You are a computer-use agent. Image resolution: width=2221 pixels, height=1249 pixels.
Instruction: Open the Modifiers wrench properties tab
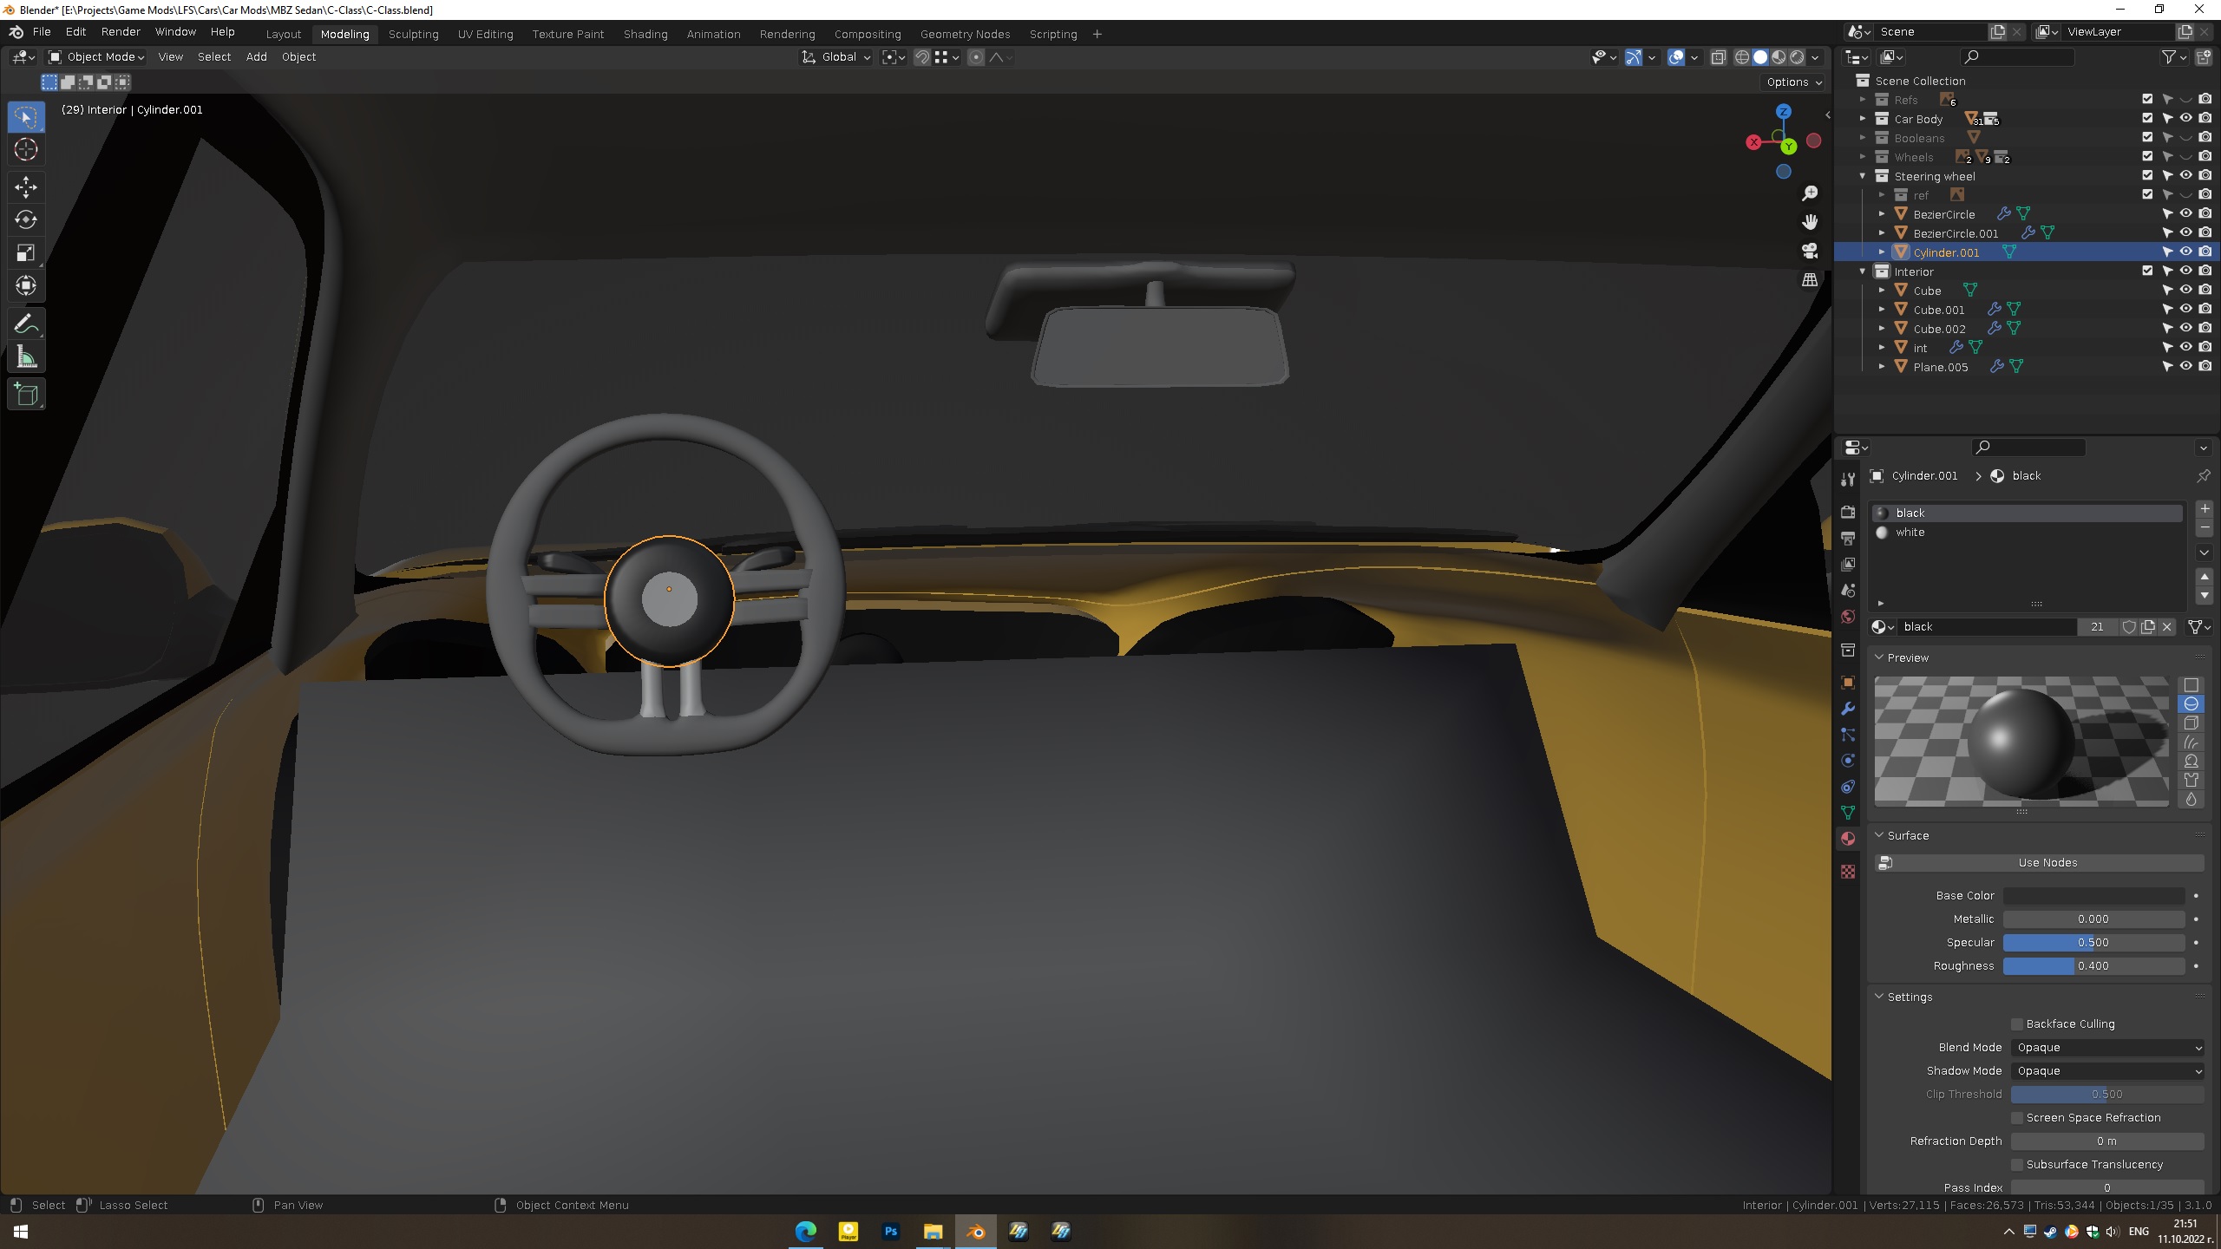pos(1848,709)
